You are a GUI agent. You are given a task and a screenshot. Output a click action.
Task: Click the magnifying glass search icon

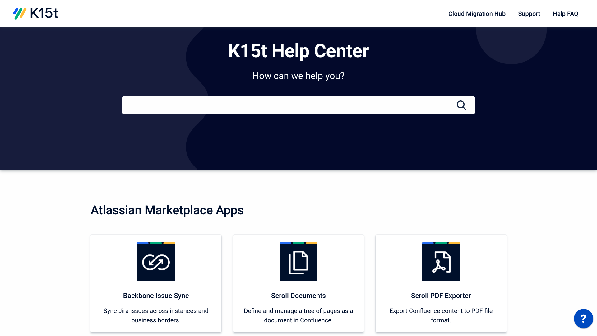pos(461,105)
